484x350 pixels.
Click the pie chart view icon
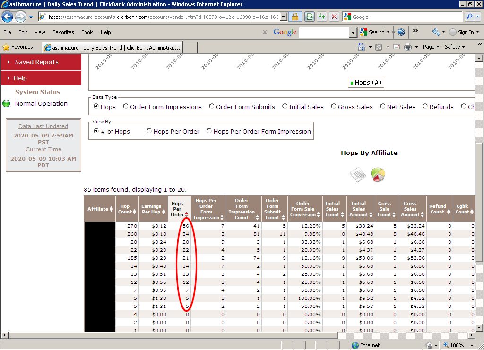(378, 175)
